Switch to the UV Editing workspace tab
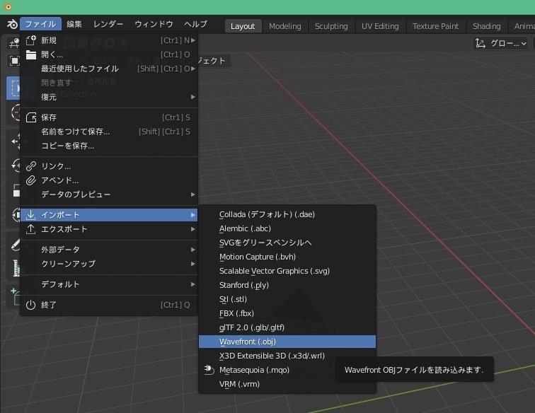Screen dimensions: 535x413 click(380, 26)
